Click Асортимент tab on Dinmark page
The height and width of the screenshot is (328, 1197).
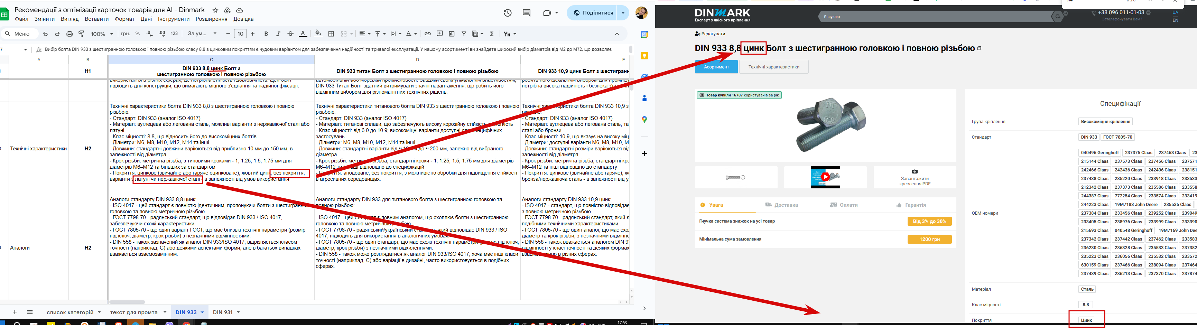pos(716,67)
